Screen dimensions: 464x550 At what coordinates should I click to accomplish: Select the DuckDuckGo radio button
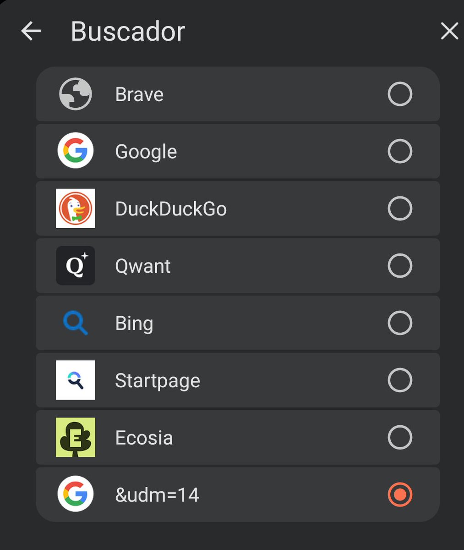(400, 208)
